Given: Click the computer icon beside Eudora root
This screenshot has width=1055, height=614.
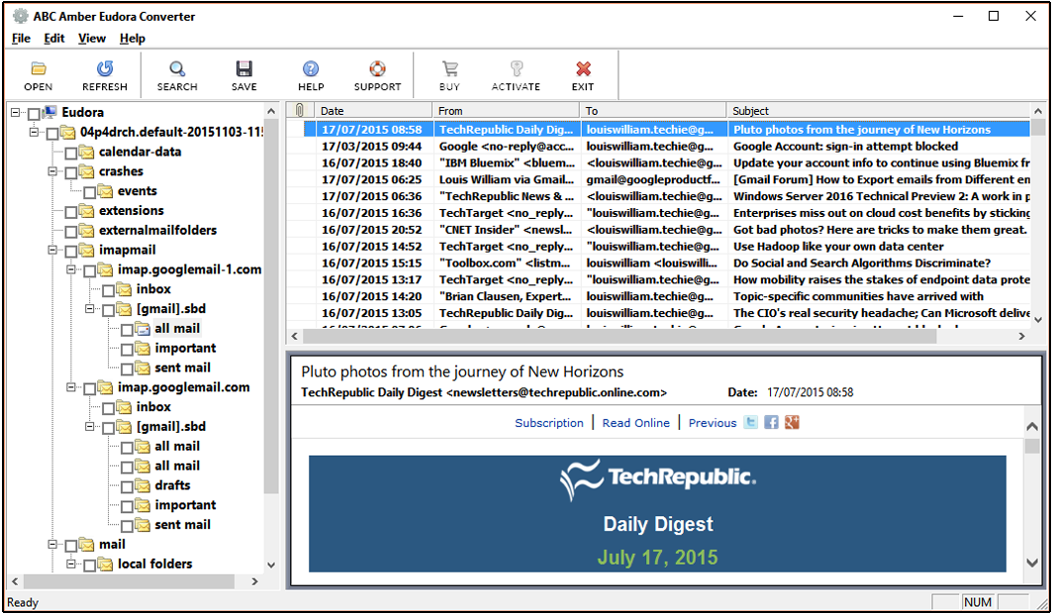Looking at the screenshot, I should click(49, 112).
